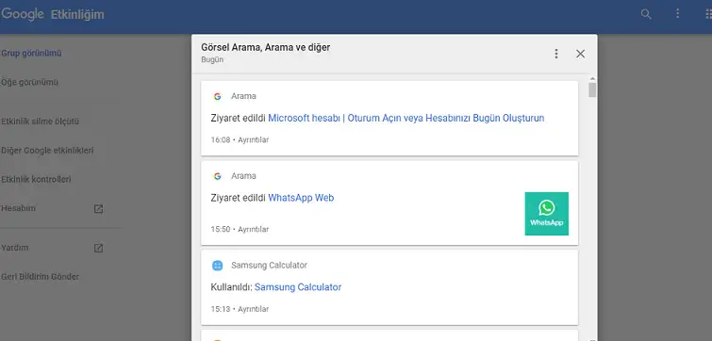Screen dimensions: 712x341
Task: Open the WhatsApp Web link
Action: (301, 198)
